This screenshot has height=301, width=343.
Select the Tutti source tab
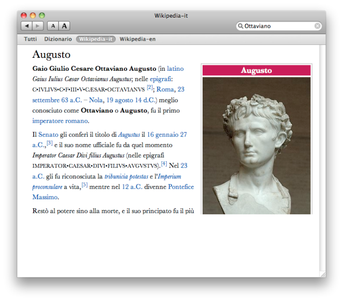(x=31, y=39)
